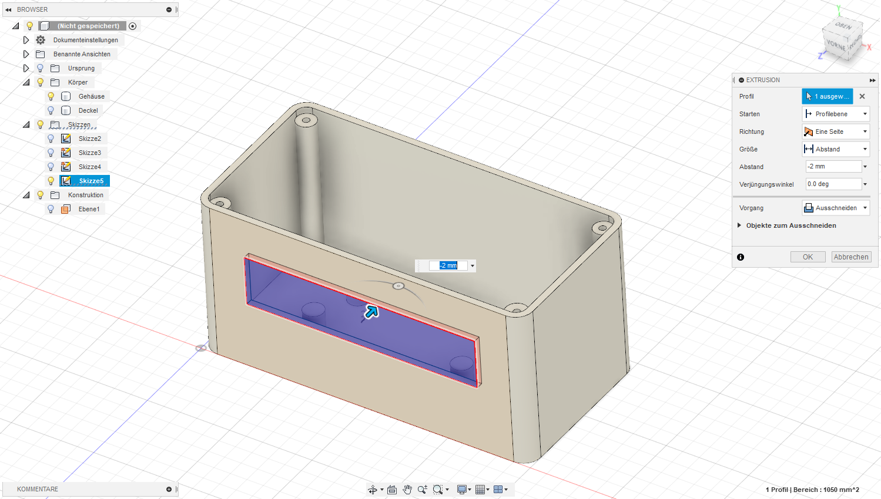Open Viewports layout icon
This screenshot has width=881, height=499.
(x=498, y=490)
